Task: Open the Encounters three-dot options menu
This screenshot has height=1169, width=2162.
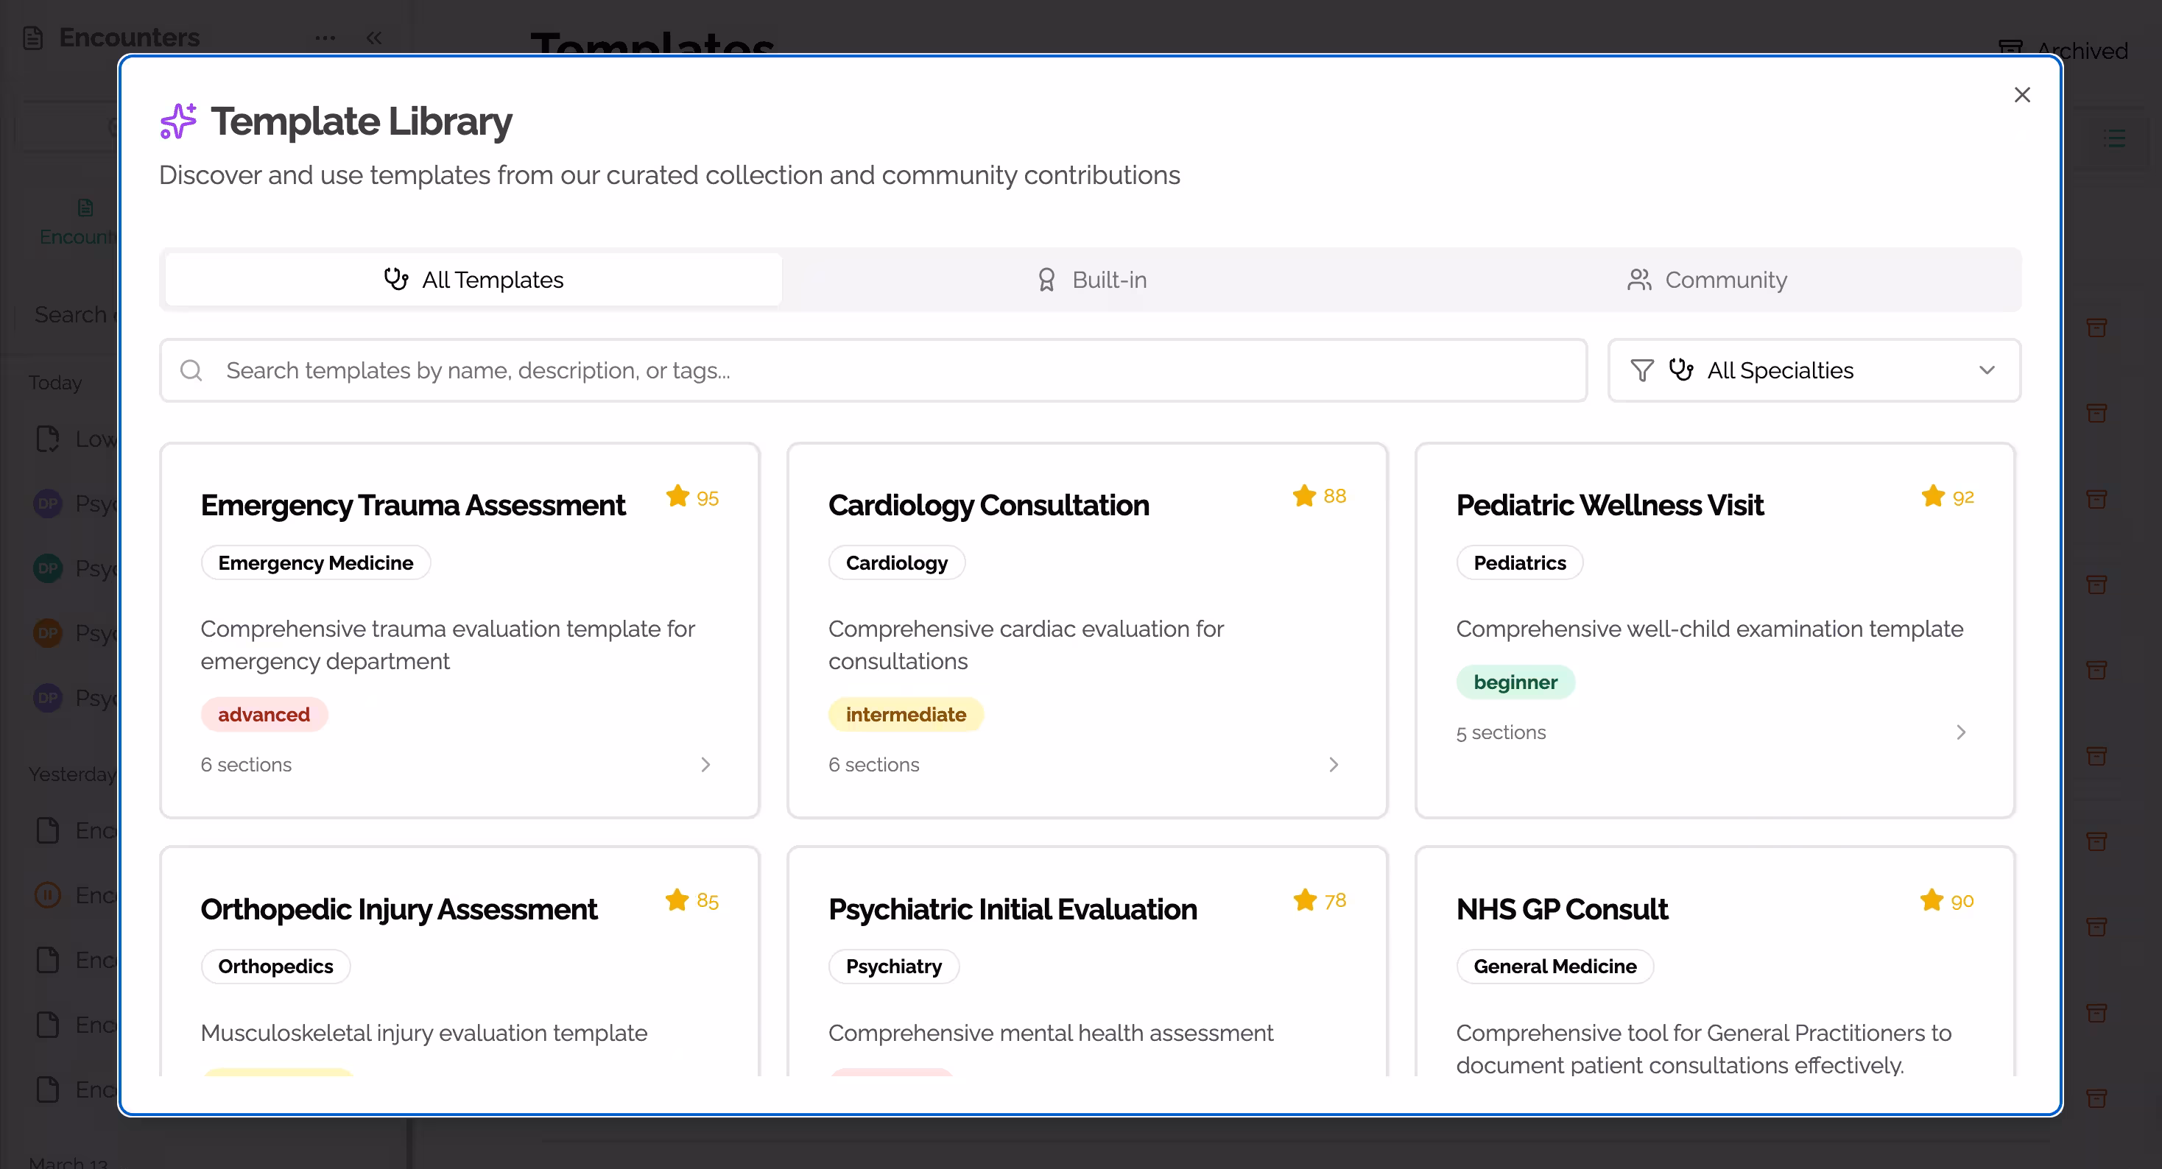Action: (x=325, y=38)
